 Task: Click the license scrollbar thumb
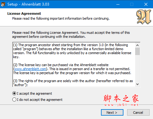tap(137, 51)
